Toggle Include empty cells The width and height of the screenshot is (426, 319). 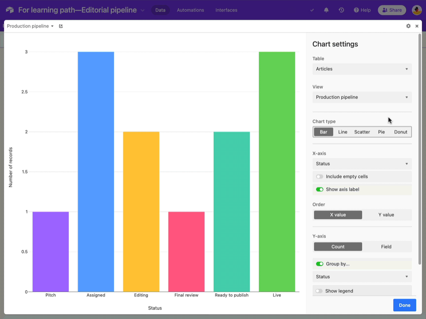point(319,176)
